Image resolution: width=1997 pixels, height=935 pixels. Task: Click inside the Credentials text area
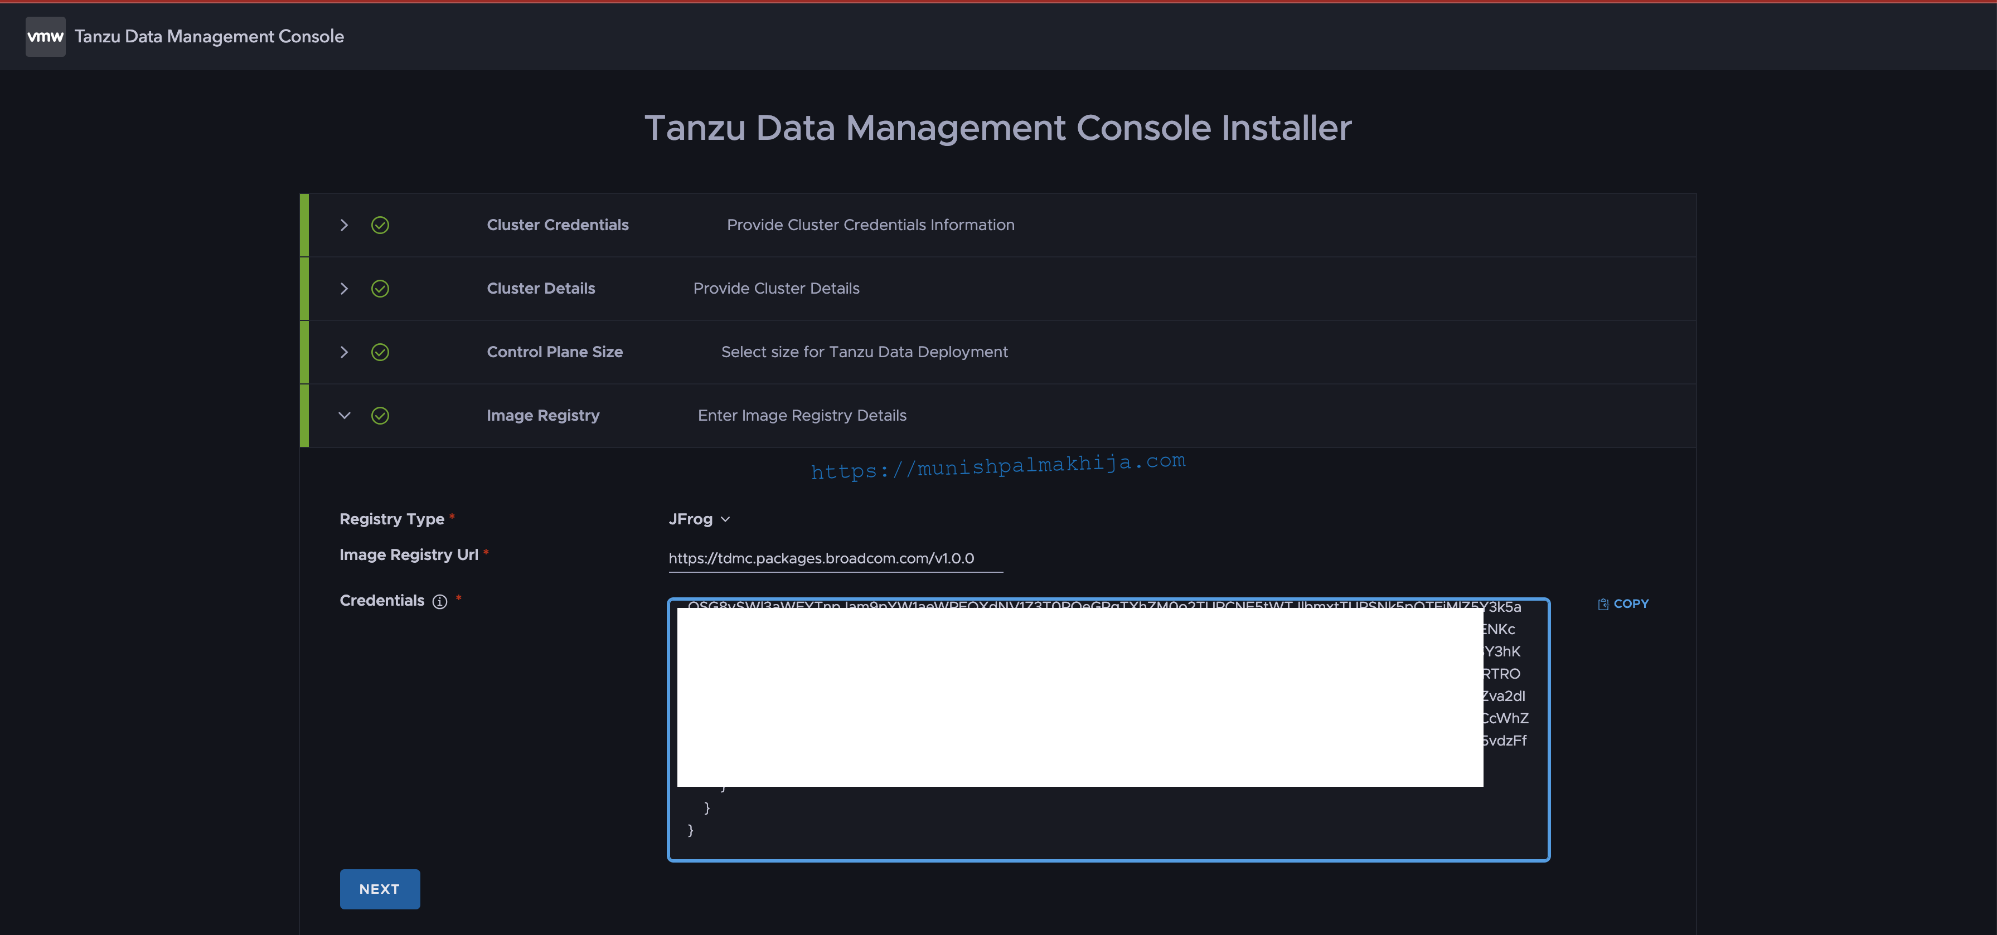[1108, 729]
